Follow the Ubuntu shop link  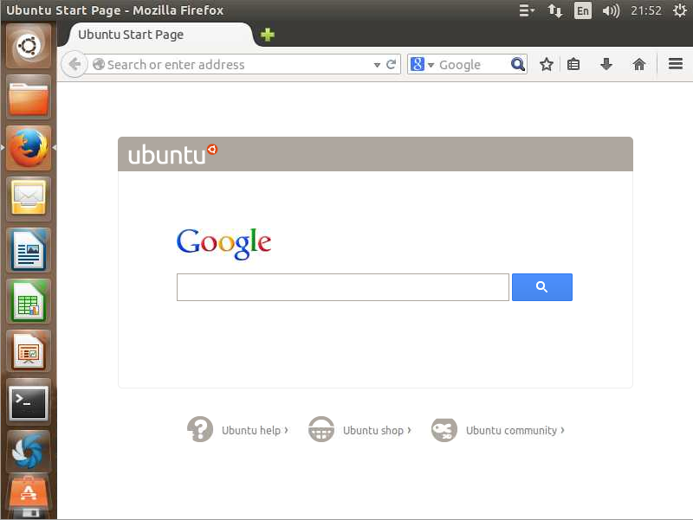(377, 430)
